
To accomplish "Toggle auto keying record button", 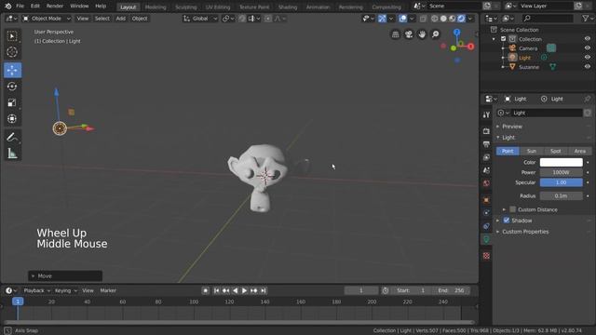I will pos(205,290).
